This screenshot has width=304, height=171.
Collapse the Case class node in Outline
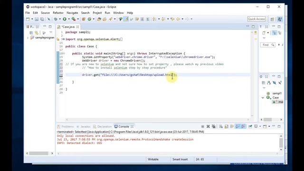point(263,97)
